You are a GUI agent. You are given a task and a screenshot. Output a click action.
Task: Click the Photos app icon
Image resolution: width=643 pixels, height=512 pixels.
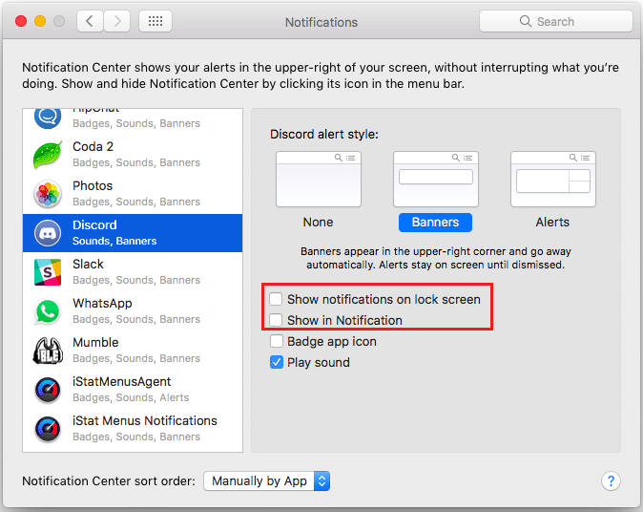pos(48,194)
